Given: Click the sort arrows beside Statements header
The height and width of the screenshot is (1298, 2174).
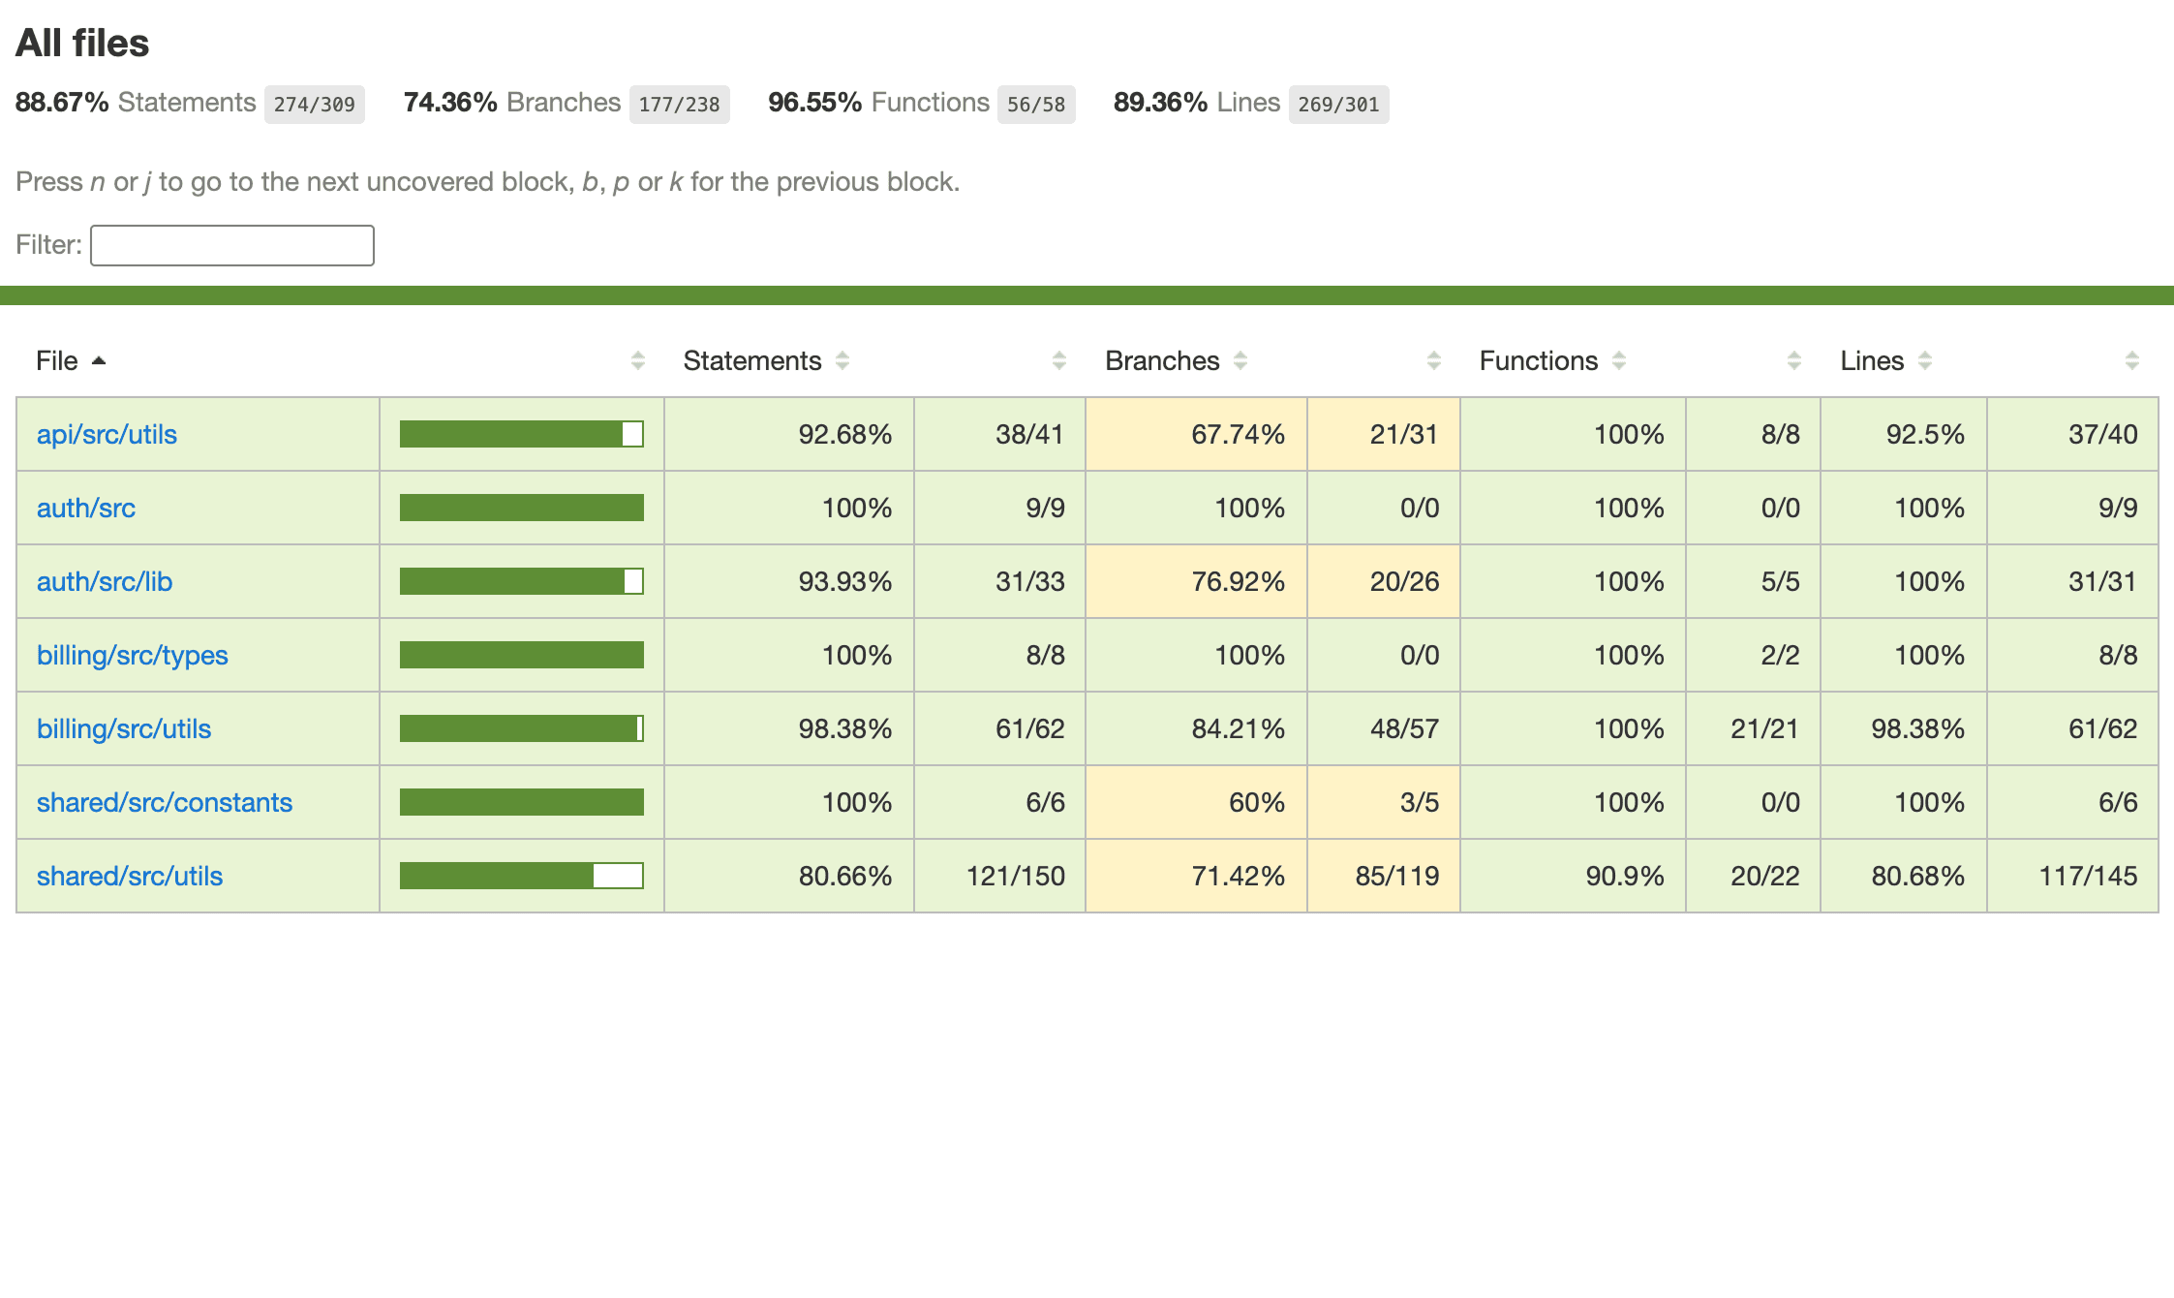Looking at the screenshot, I should pyautogui.click(x=843, y=359).
